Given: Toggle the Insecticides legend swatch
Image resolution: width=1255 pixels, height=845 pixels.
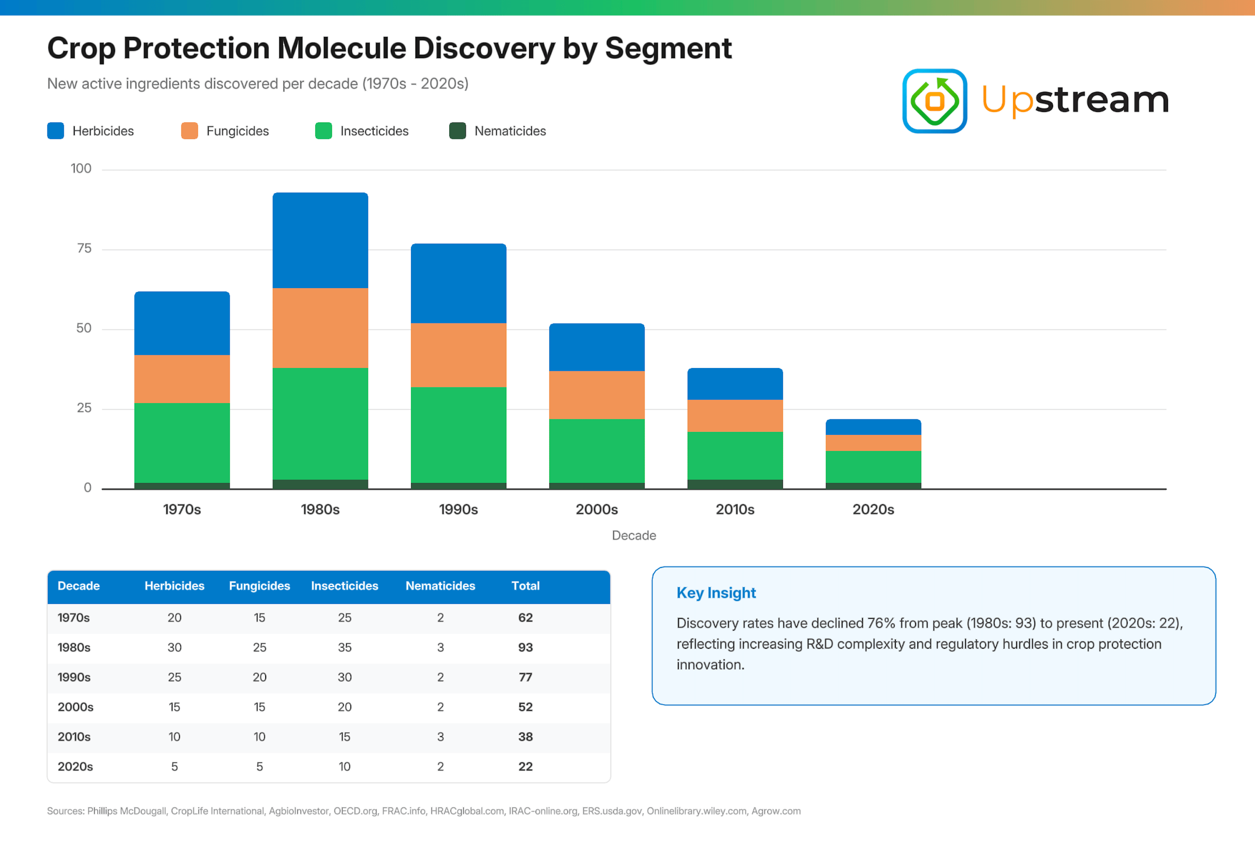Looking at the screenshot, I should 323,131.
